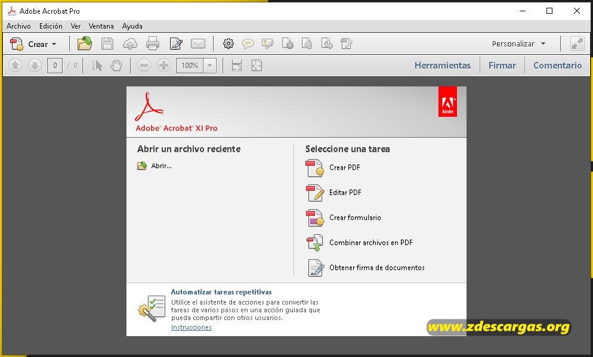
Task: Click the Acrobat title bar app icon
Action: (12, 11)
